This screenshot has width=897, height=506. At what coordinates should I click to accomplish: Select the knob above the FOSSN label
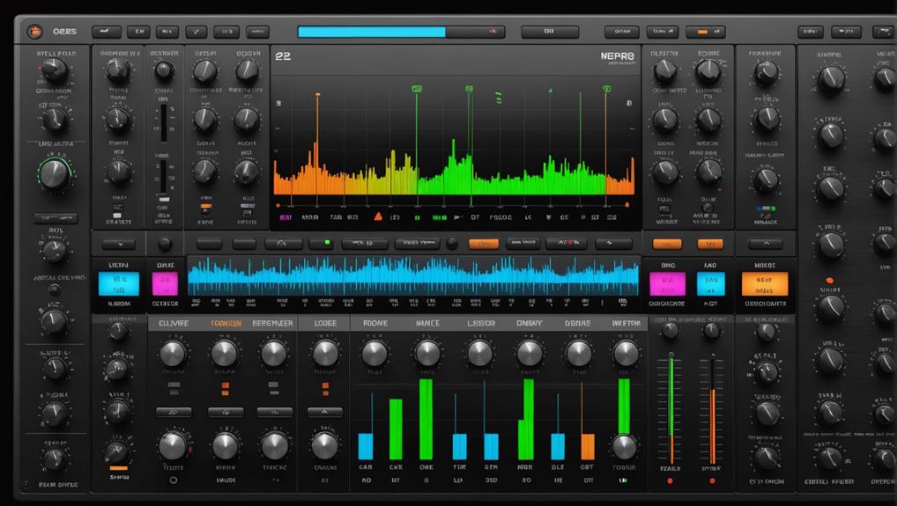tap(624, 447)
